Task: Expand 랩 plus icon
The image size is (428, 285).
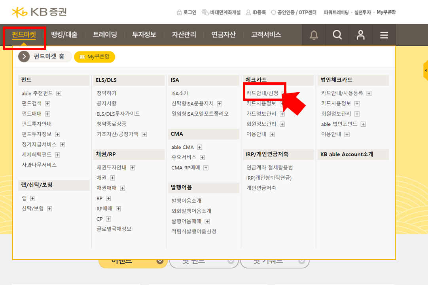Action: point(32,198)
